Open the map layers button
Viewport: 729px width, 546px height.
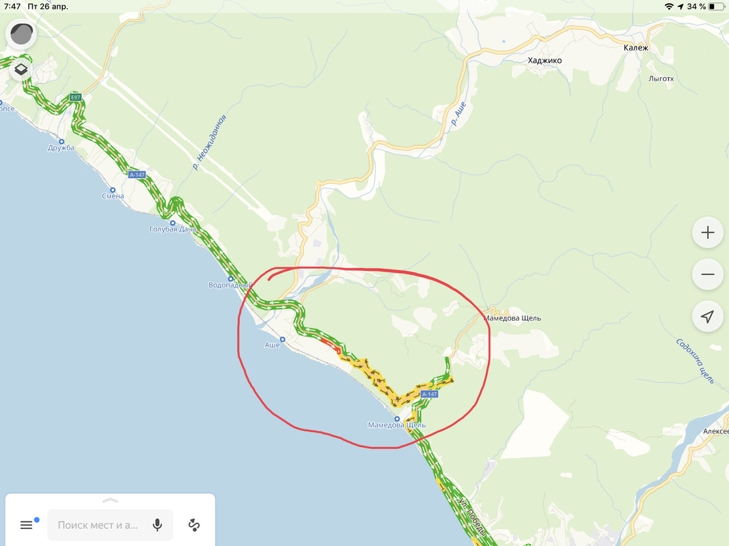[21, 70]
